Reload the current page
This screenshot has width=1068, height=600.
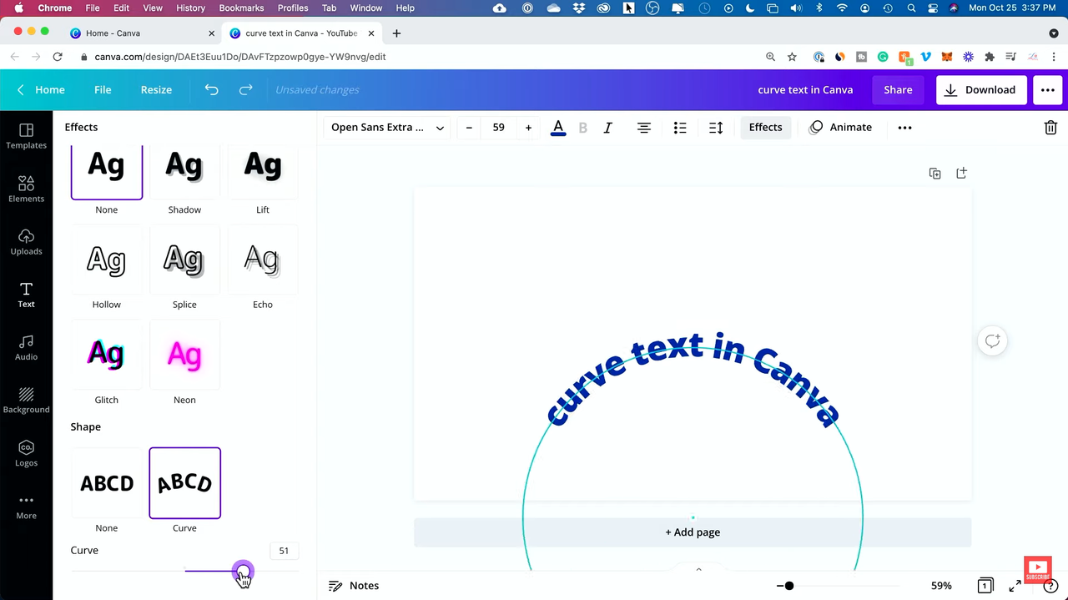[x=58, y=57]
